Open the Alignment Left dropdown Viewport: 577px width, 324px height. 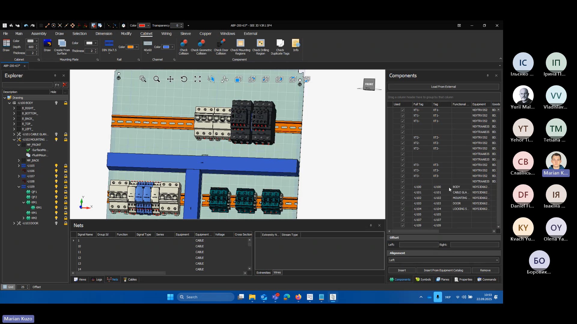pos(497,260)
